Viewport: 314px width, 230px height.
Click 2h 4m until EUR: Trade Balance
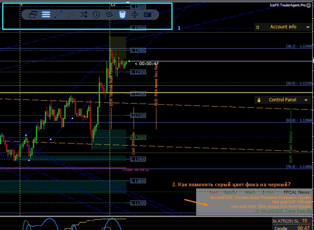tap(283, 211)
